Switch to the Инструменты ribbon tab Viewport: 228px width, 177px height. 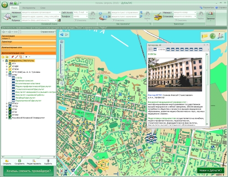tap(29, 8)
